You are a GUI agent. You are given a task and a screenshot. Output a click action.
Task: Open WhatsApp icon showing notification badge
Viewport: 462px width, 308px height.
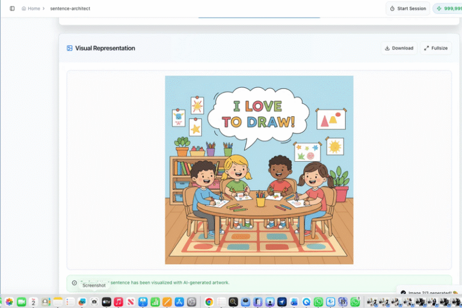click(355, 302)
